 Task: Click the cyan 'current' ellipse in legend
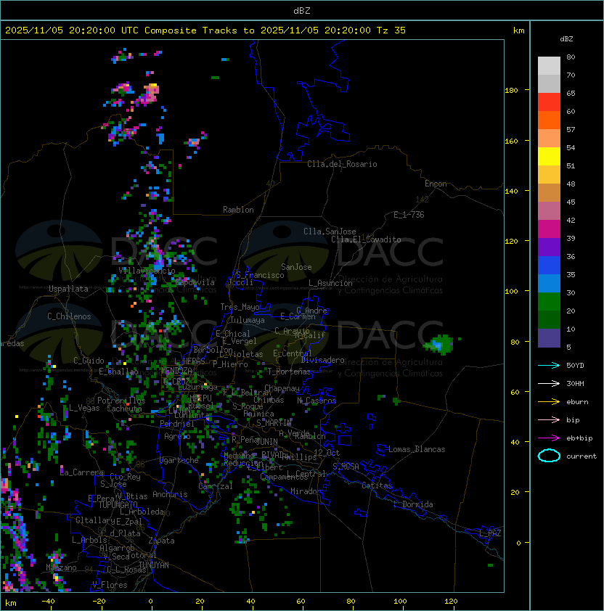(x=549, y=456)
